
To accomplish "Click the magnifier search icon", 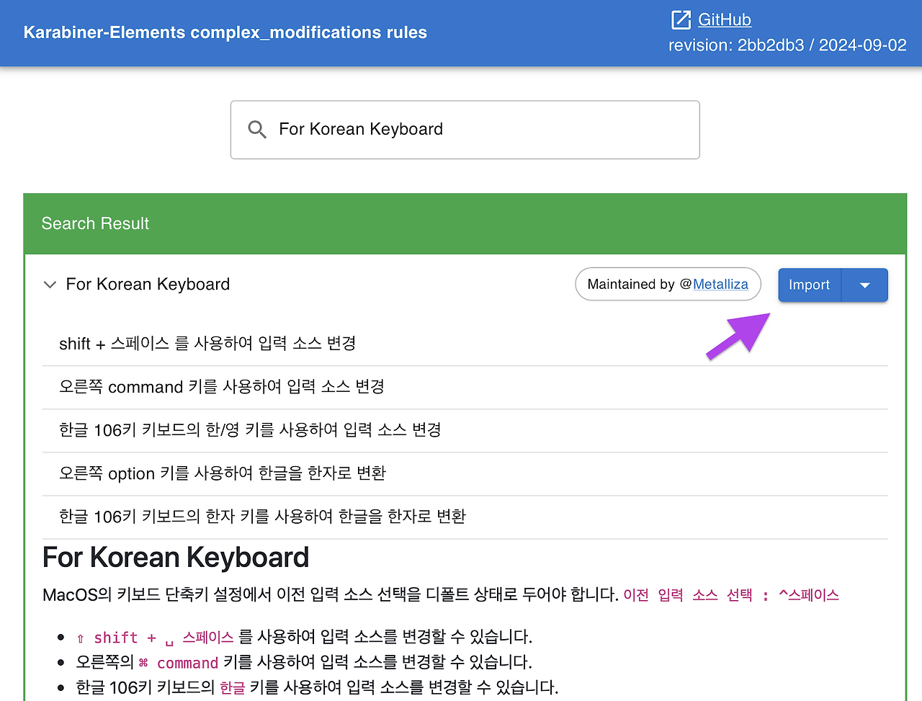I will pyautogui.click(x=257, y=130).
